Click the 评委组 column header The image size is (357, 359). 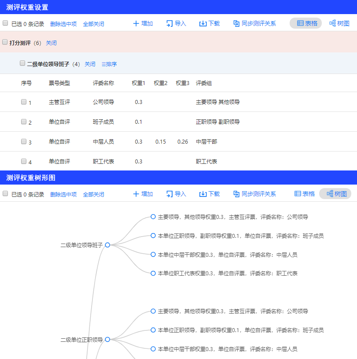(x=204, y=83)
